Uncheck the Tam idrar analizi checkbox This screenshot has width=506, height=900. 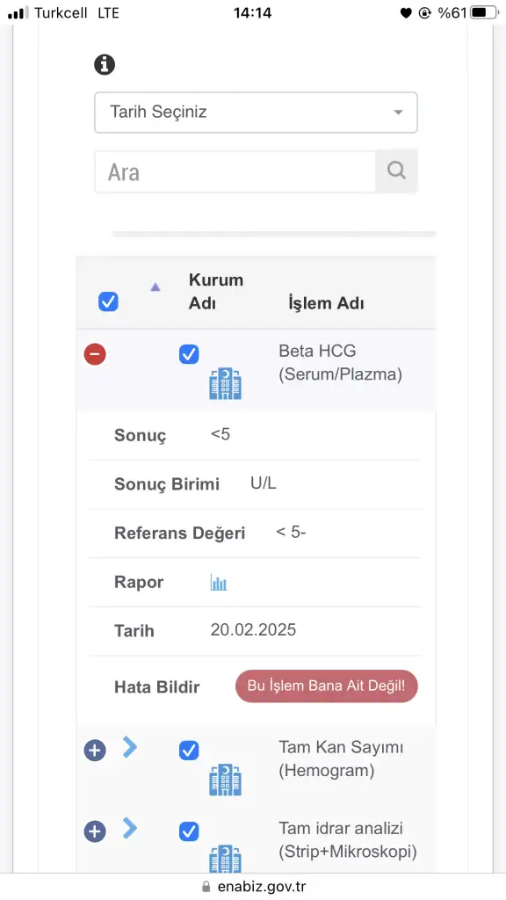(x=190, y=831)
